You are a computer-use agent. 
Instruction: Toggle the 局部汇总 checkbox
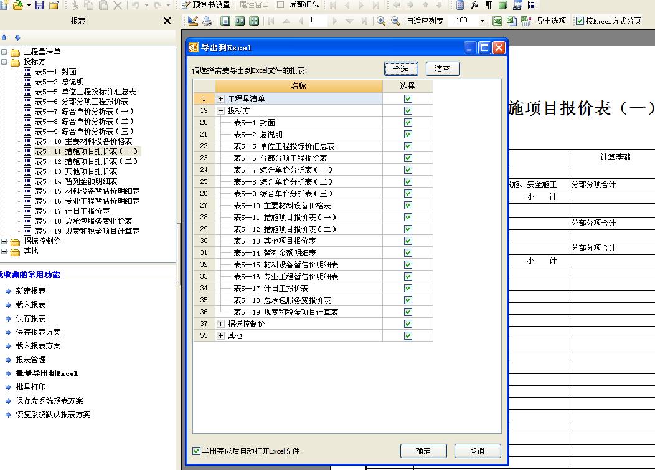(x=281, y=4)
